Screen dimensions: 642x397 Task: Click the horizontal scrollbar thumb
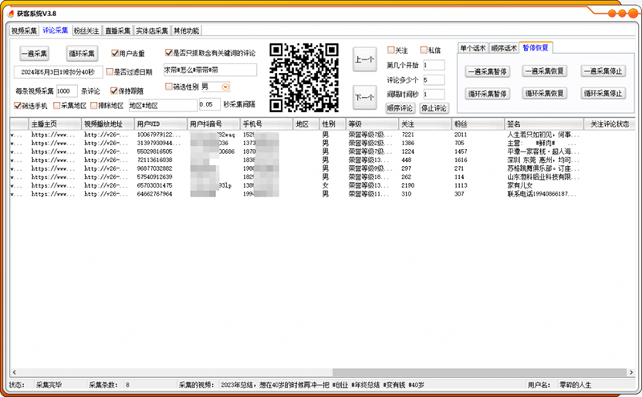point(479,372)
